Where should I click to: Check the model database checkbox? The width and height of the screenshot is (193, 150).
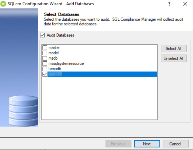[45, 53]
